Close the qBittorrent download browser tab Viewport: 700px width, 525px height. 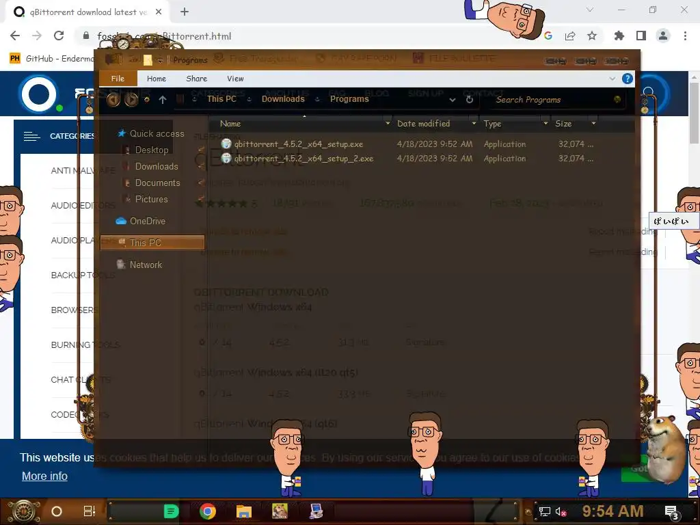click(x=159, y=12)
